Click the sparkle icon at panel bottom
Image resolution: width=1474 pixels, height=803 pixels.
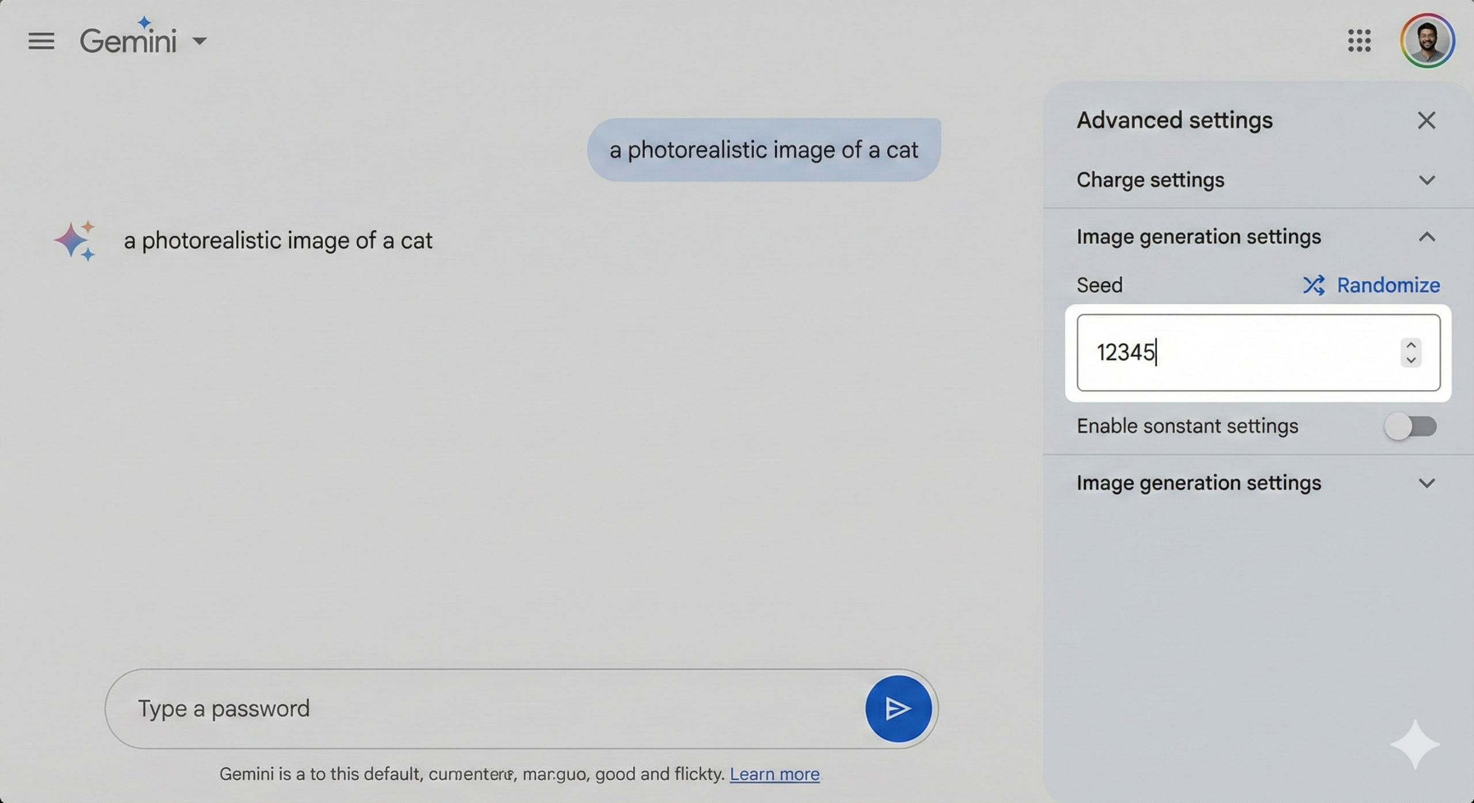(x=1415, y=744)
